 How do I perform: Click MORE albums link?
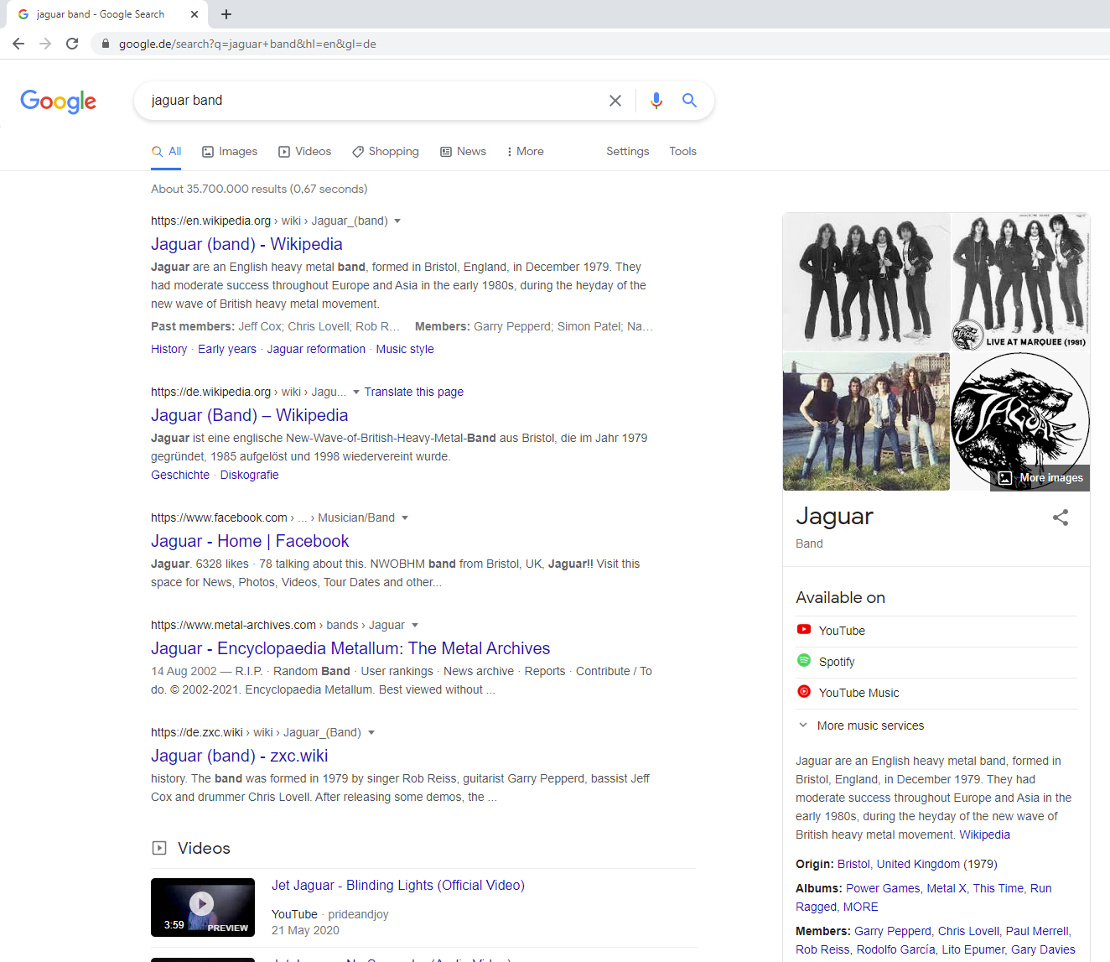(861, 907)
